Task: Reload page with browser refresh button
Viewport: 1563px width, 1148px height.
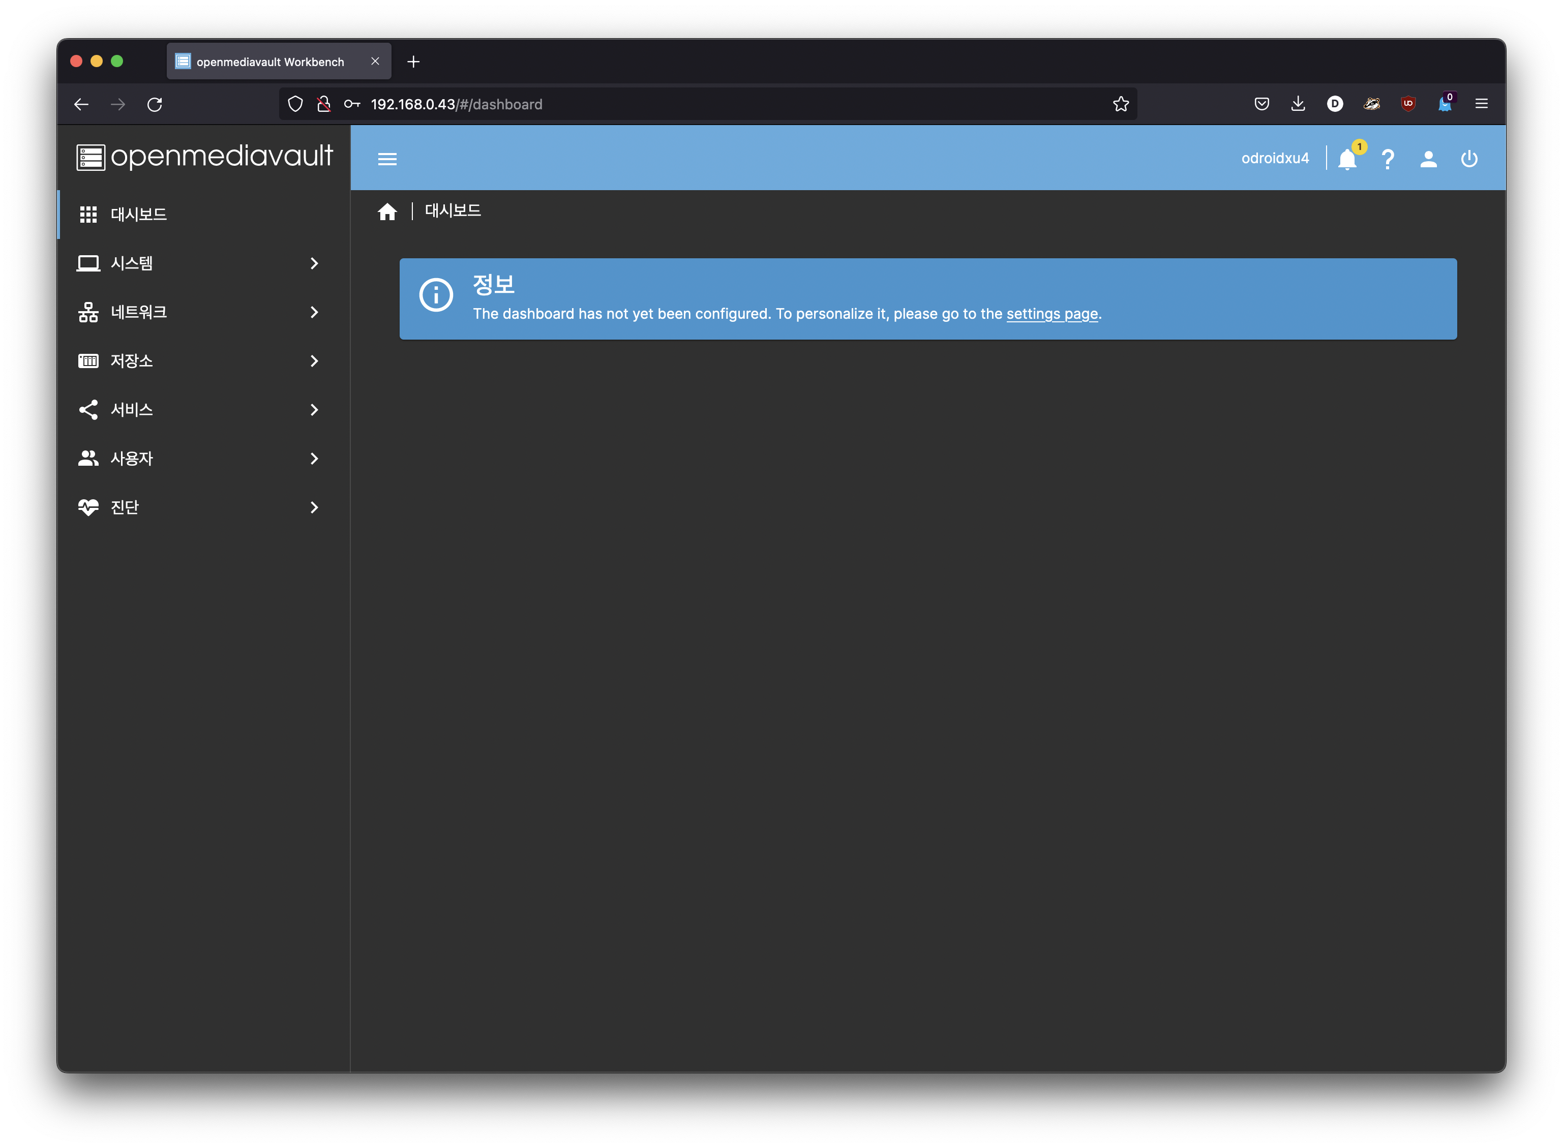Action: pos(154,104)
